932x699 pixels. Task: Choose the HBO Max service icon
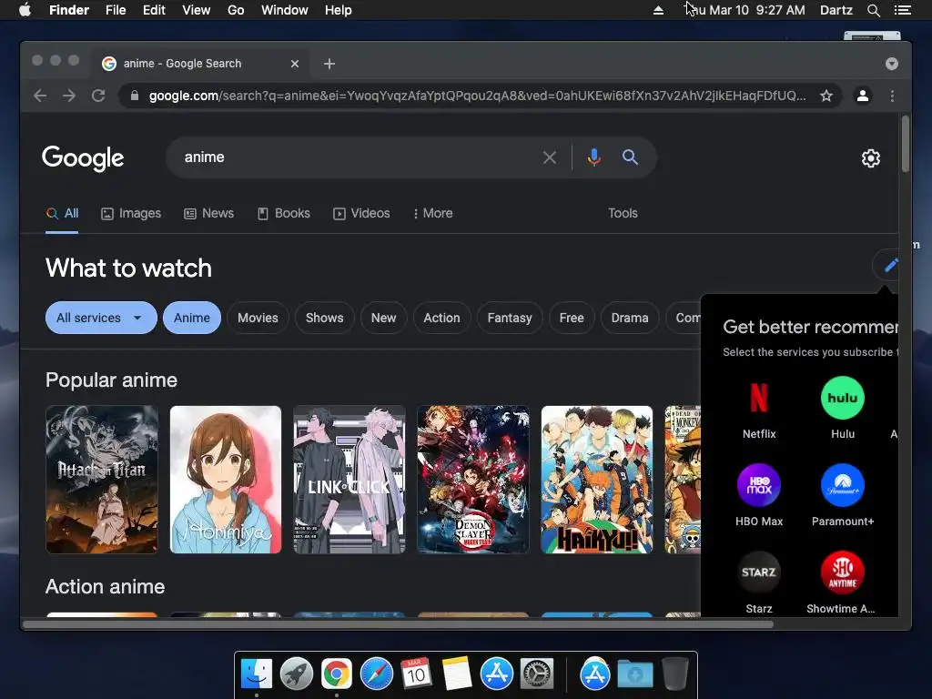pos(758,485)
